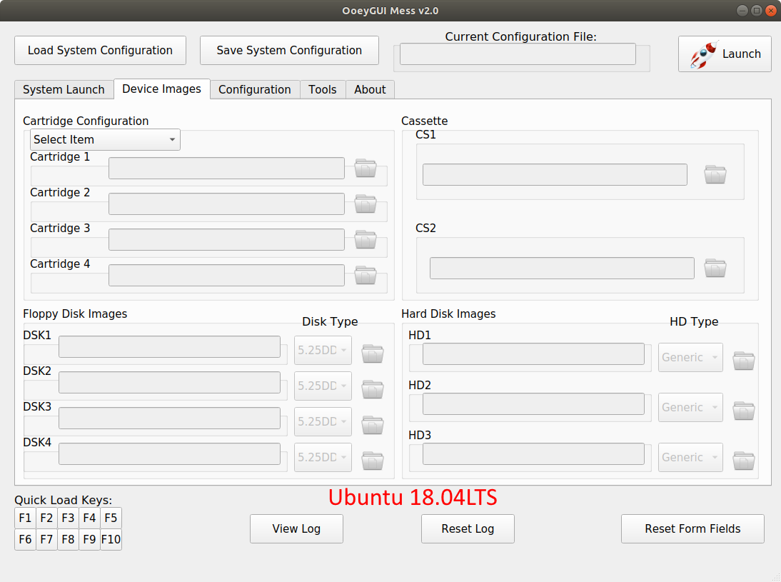Expand DSK2 disk type dropdown
781x582 pixels.
pos(323,386)
